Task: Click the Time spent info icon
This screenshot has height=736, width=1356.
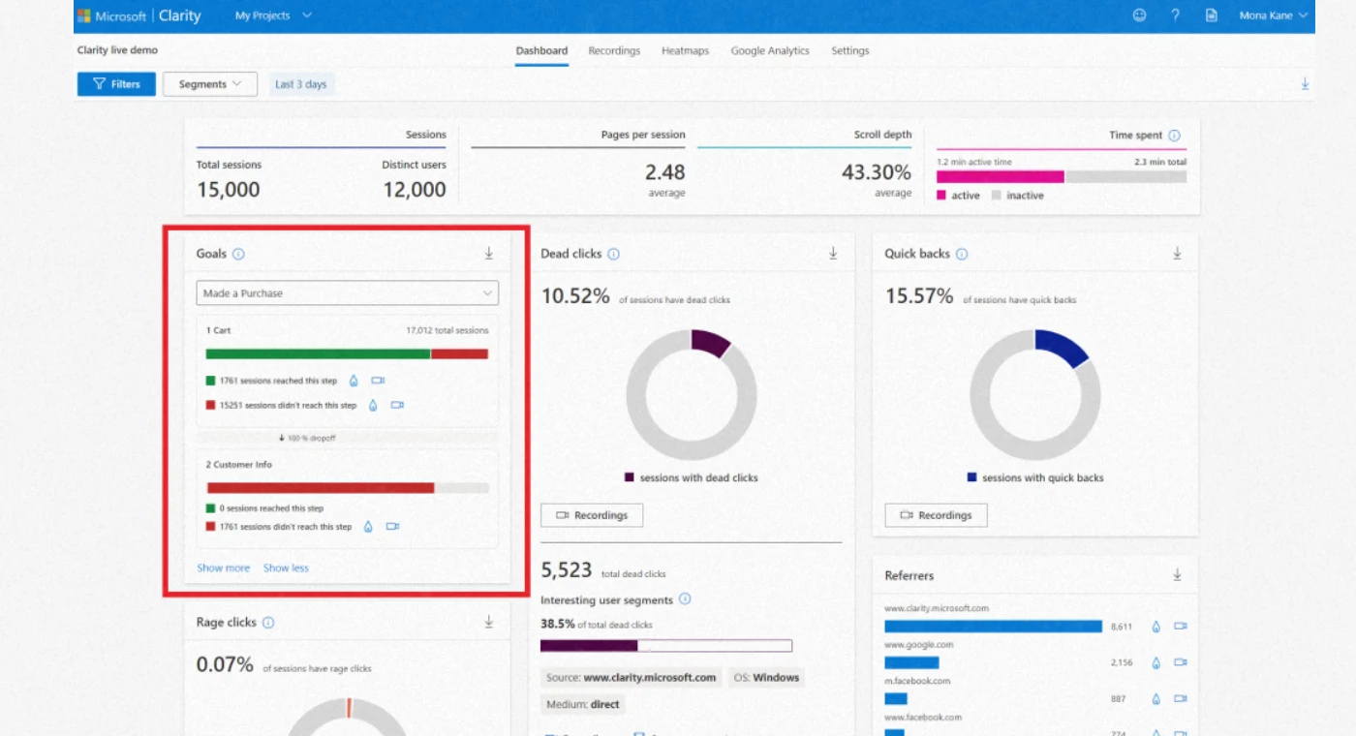Action: point(1174,136)
